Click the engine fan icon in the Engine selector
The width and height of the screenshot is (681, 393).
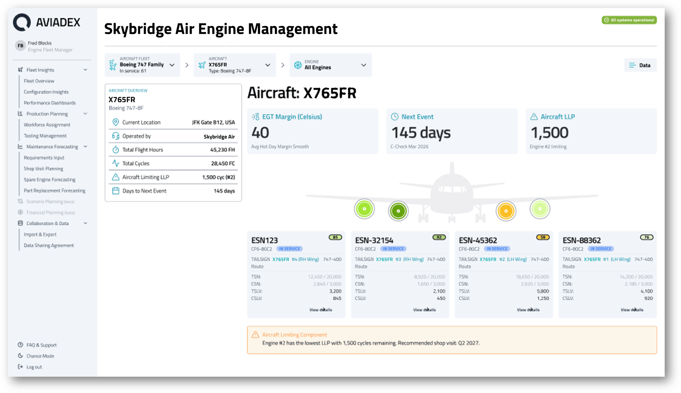click(x=298, y=65)
